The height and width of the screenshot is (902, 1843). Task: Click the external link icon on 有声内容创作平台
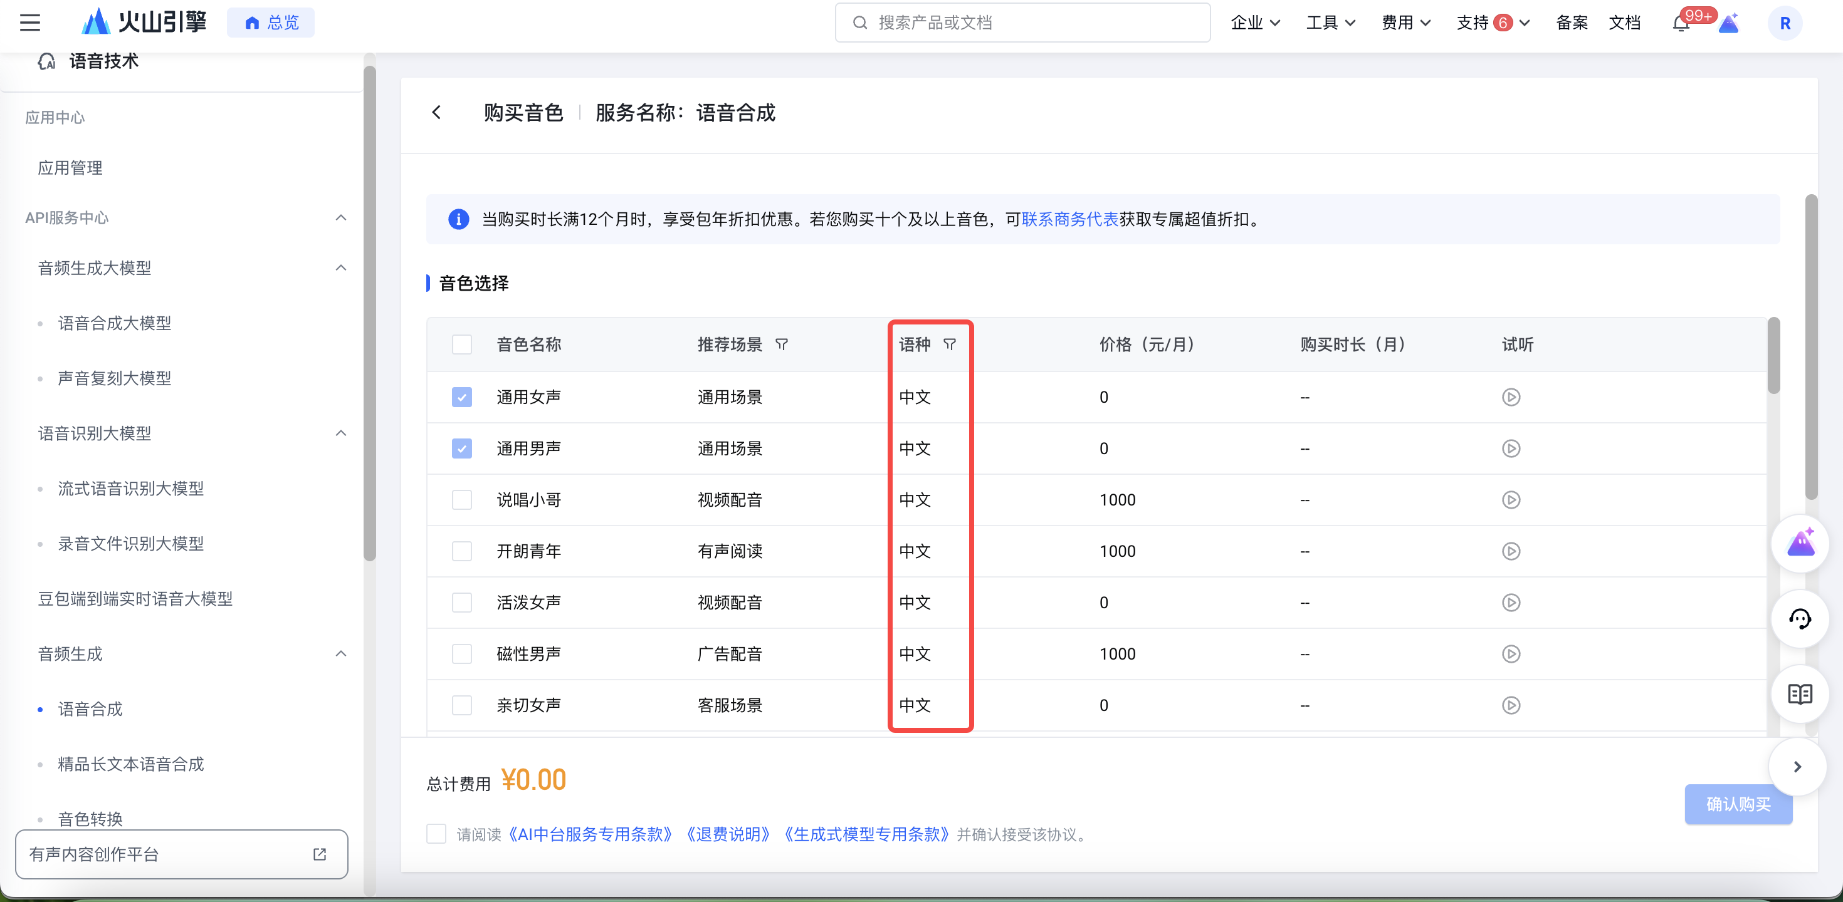(320, 854)
